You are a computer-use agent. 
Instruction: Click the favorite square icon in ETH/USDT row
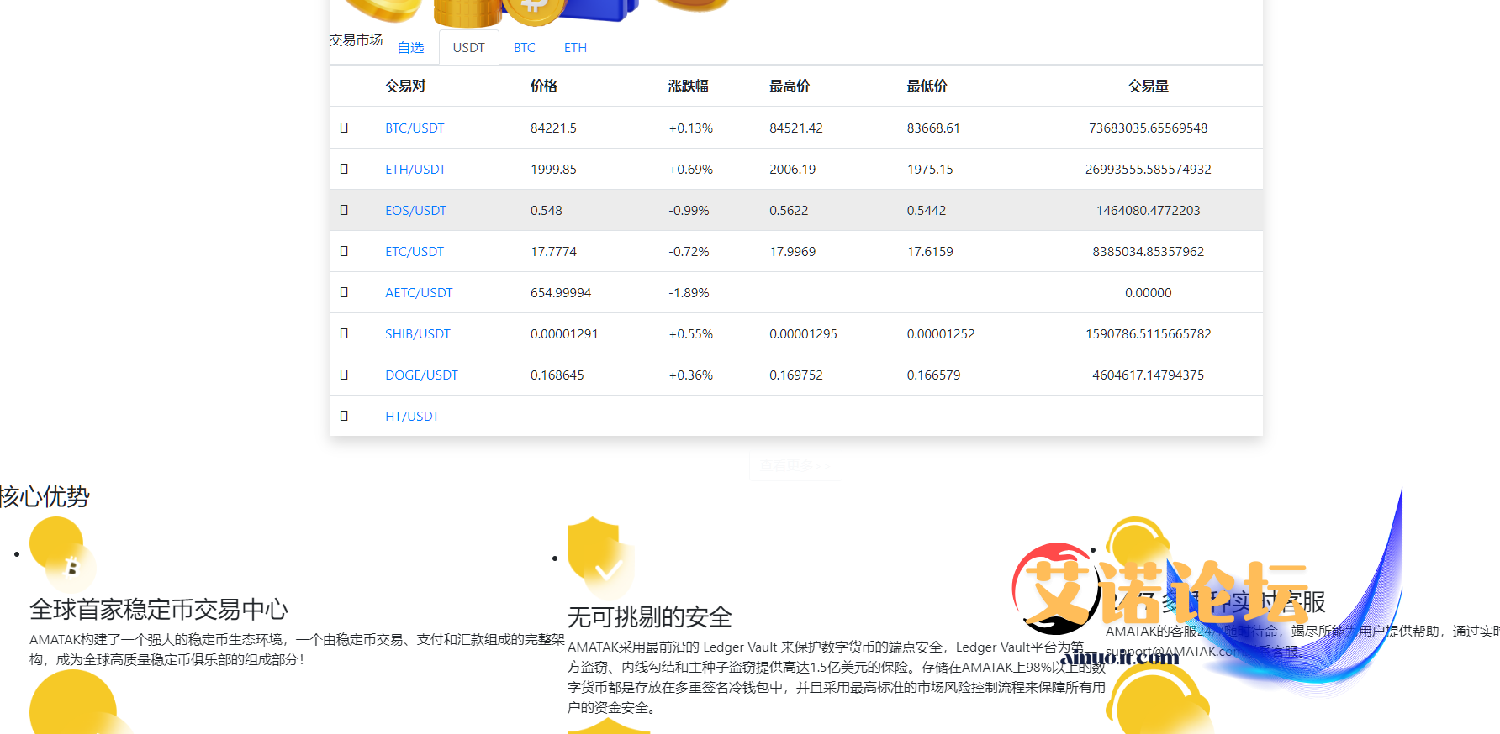[x=344, y=169]
